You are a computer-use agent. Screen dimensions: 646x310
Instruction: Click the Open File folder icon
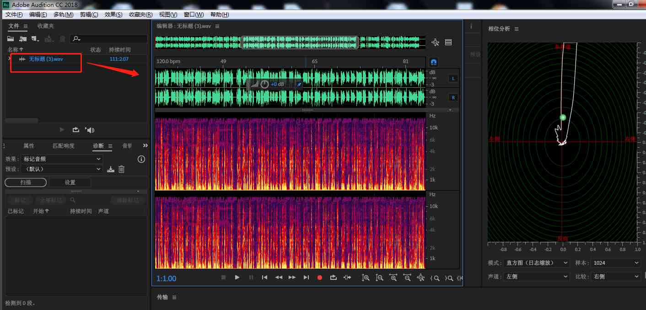coord(11,39)
